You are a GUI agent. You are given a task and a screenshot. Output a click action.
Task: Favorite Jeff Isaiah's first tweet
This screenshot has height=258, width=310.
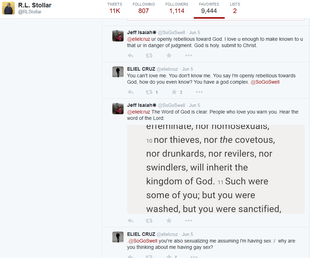(x=169, y=55)
